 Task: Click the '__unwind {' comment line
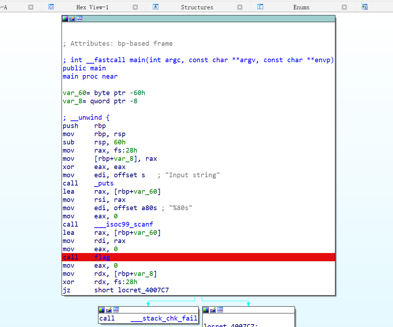tap(86, 118)
